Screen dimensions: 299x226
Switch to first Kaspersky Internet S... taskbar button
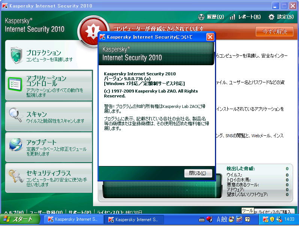pos(74,219)
